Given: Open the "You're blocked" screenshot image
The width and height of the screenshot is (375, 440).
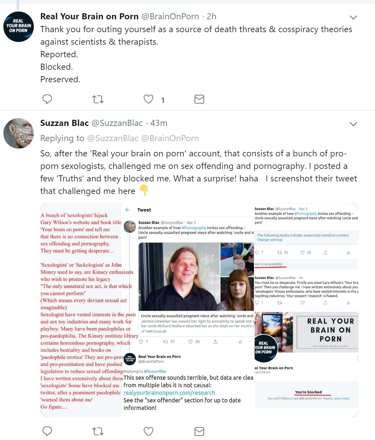Looking at the screenshot, I should pos(306,389).
